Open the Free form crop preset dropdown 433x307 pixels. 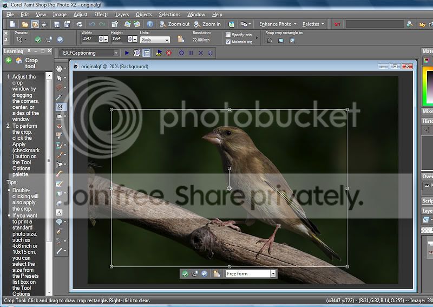click(273, 274)
